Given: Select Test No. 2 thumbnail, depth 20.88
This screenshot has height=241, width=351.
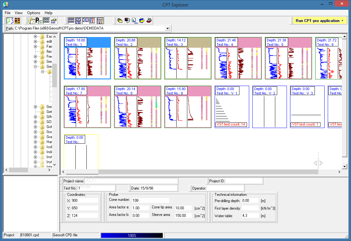Looking at the screenshot, I should coord(137,58).
